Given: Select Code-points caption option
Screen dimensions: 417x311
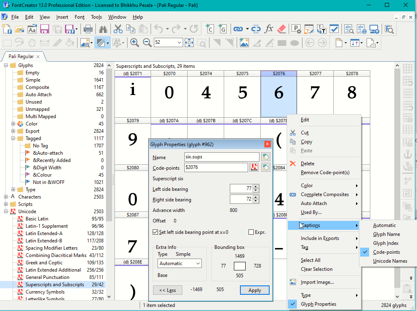Looking at the screenshot, I should (x=386, y=252).
